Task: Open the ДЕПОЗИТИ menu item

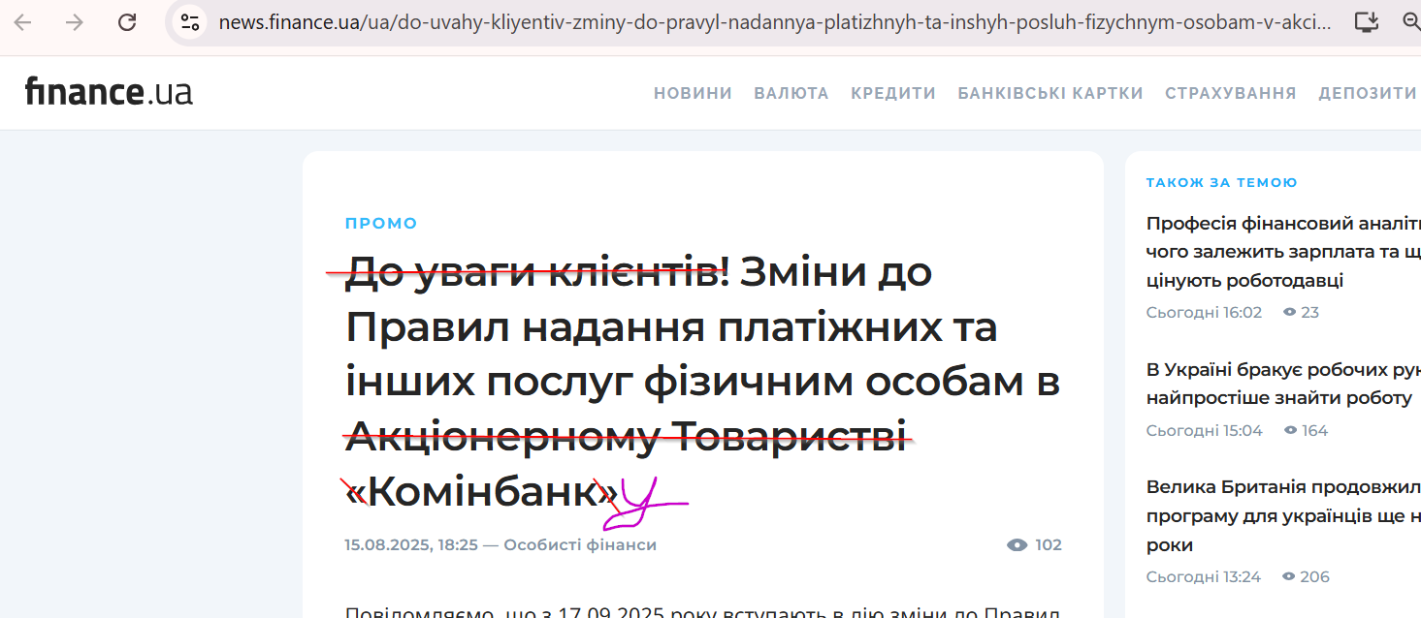Action: 1368,93
